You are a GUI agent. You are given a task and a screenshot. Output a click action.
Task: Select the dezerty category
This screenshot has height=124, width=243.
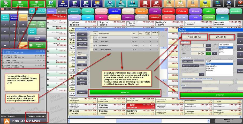click(128, 17)
